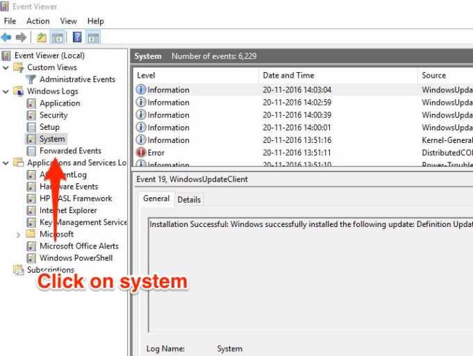The width and height of the screenshot is (473, 356).
Task: Select the Kernel-General event row
Action: (x=303, y=140)
